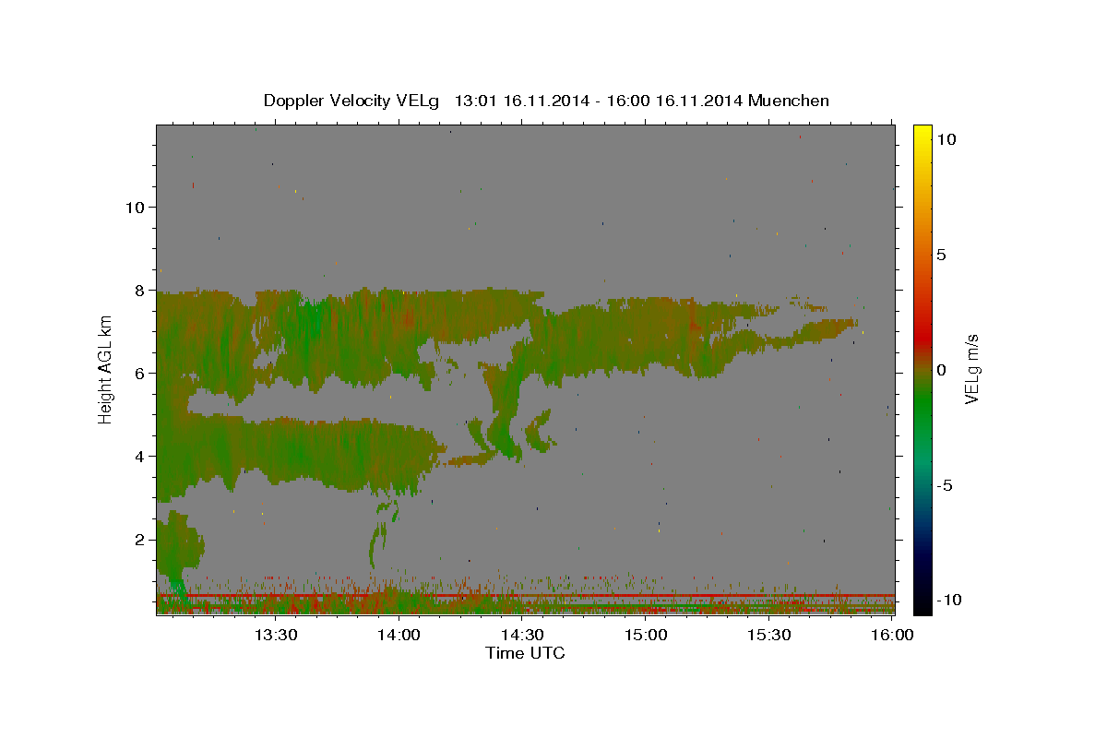Screen dimensions: 1107x738
Task: Click the 'VELg m/s' colorbar label
Action: coord(971,369)
